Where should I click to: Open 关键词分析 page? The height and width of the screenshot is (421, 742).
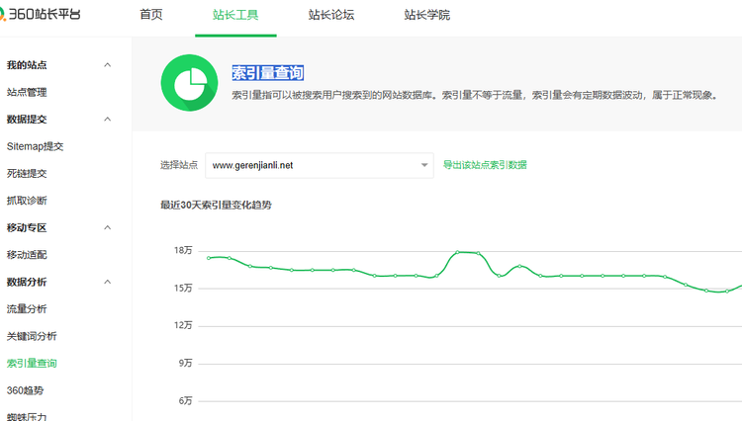point(32,337)
